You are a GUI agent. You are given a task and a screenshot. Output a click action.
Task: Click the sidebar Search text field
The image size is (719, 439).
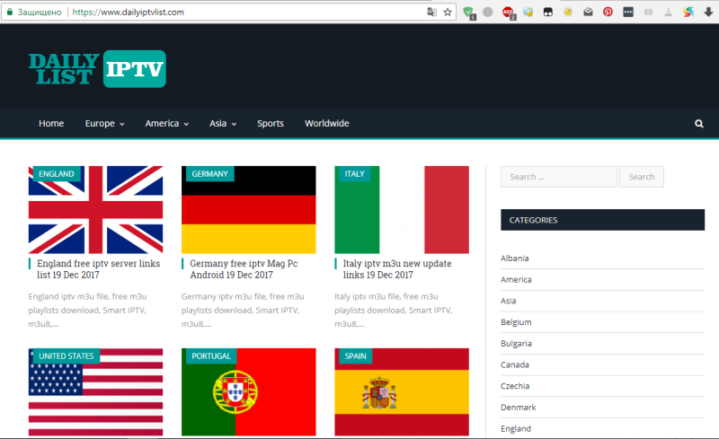click(559, 177)
